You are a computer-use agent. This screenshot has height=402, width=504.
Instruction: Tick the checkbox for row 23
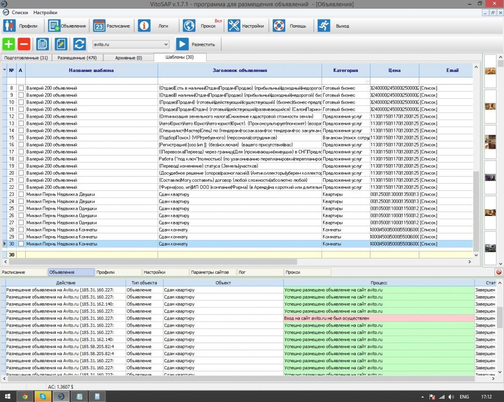pos(21,194)
